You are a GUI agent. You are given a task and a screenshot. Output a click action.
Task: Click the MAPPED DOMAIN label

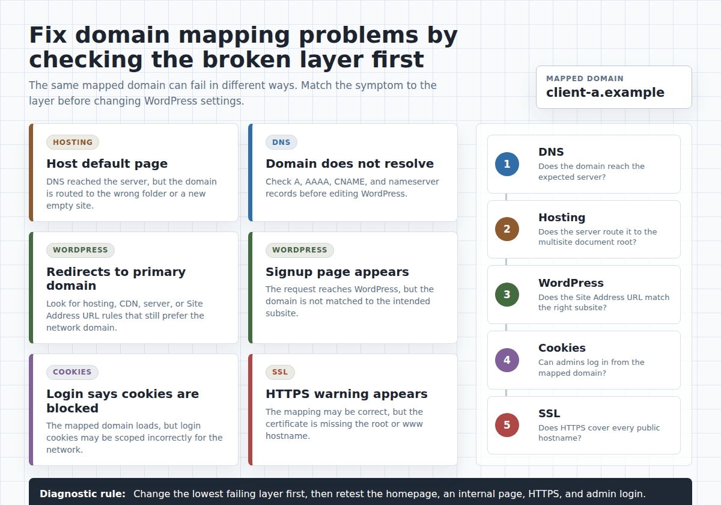(x=585, y=79)
